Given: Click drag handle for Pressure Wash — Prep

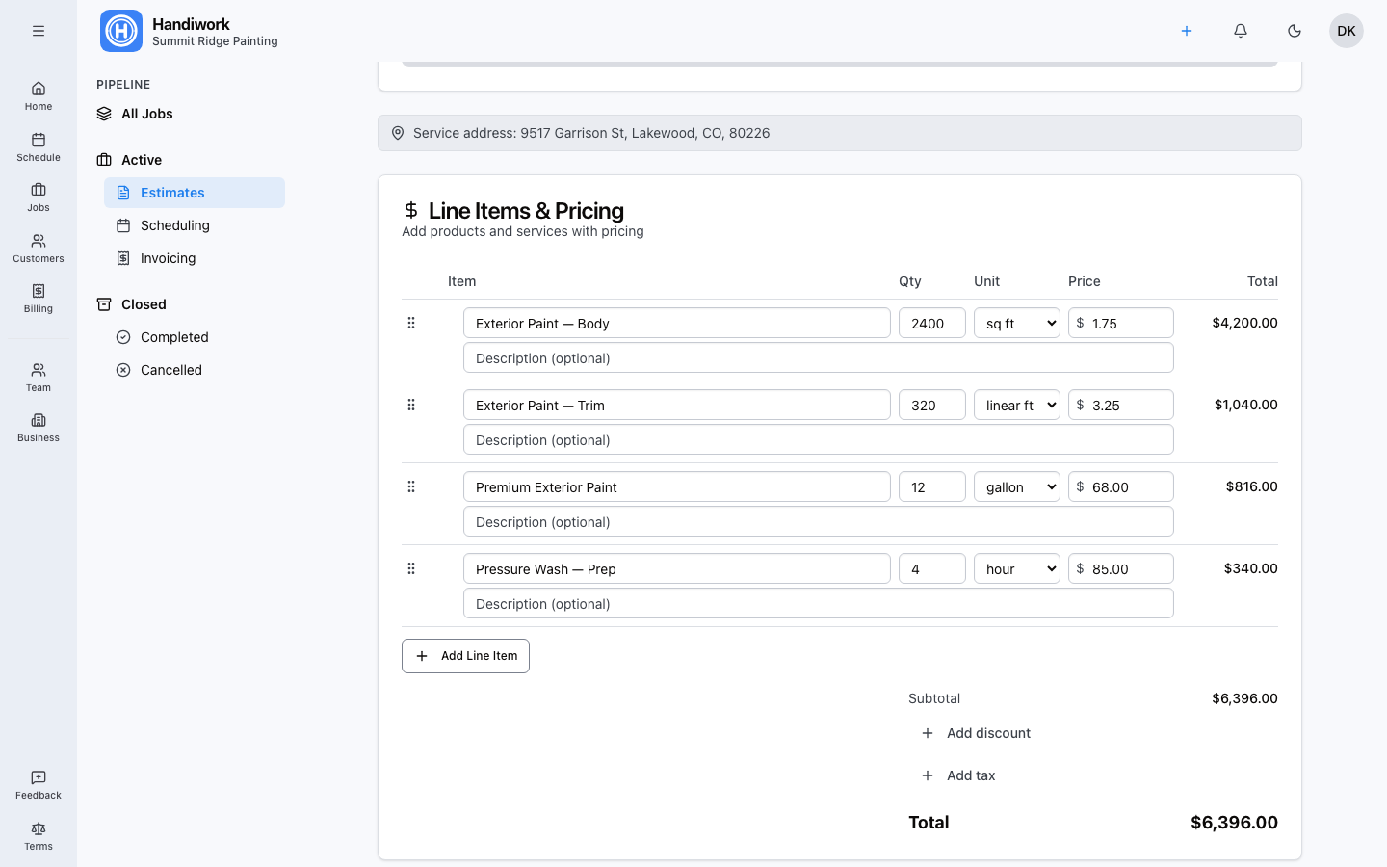Looking at the screenshot, I should coord(411,568).
